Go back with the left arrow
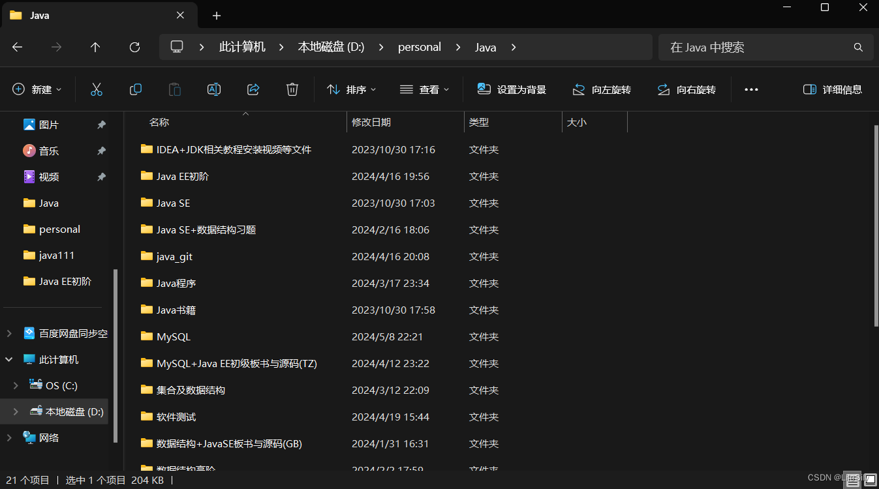Image resolution: width=879 pixels, height=489 pixels. click(18, 47)
